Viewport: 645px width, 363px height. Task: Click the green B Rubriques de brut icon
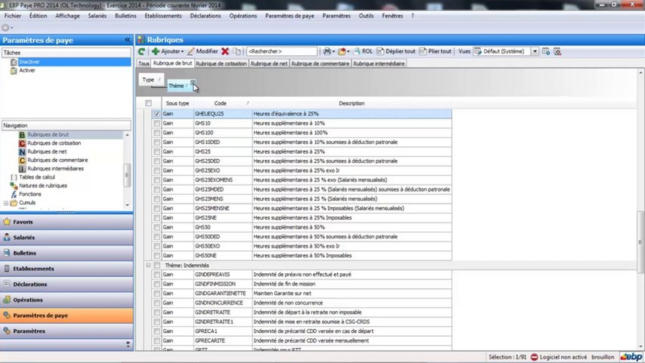[22, 135]
